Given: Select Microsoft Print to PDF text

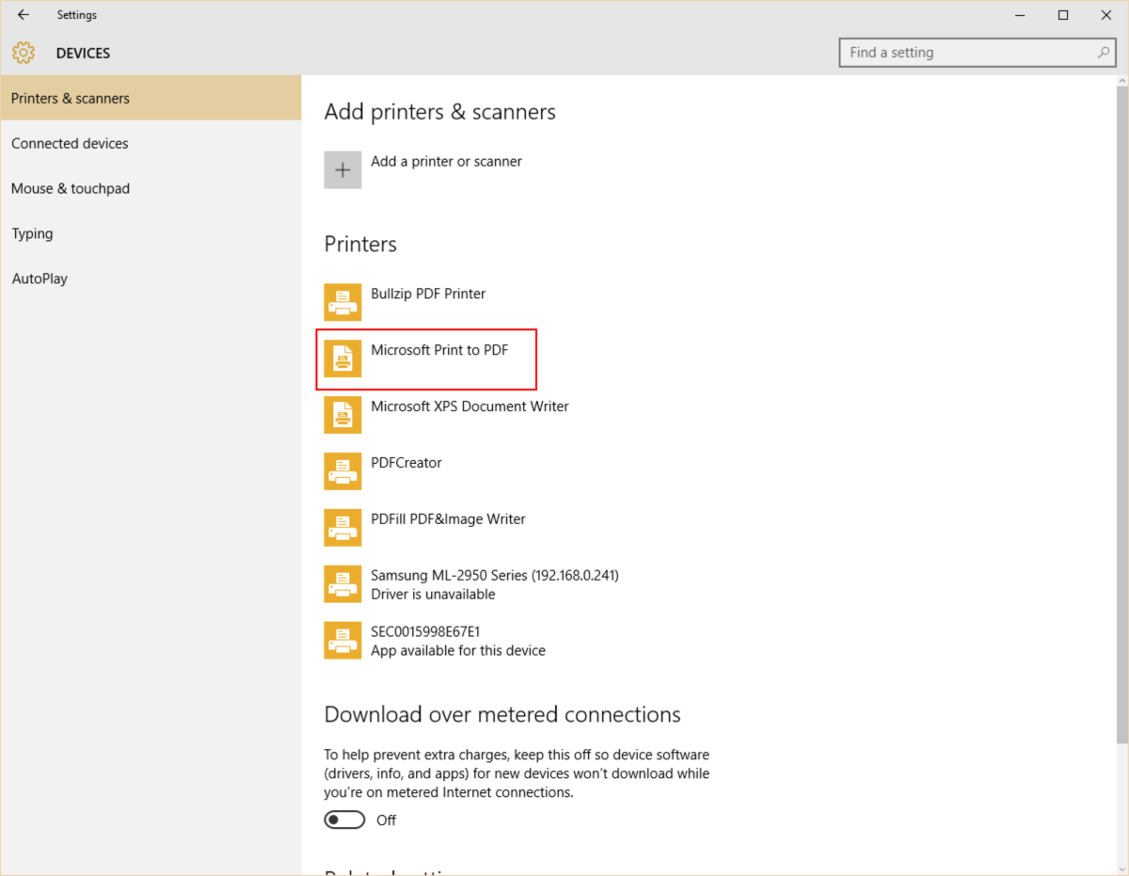Looking at the screenshot, I should tap(439, 350).
